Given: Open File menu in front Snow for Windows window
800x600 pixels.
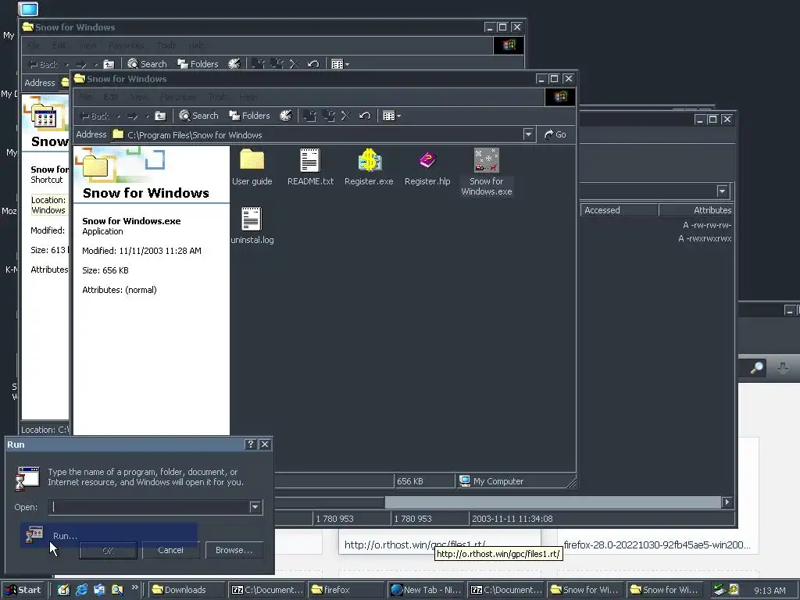Looking at the screenshot, I should (x=85, y=97).
